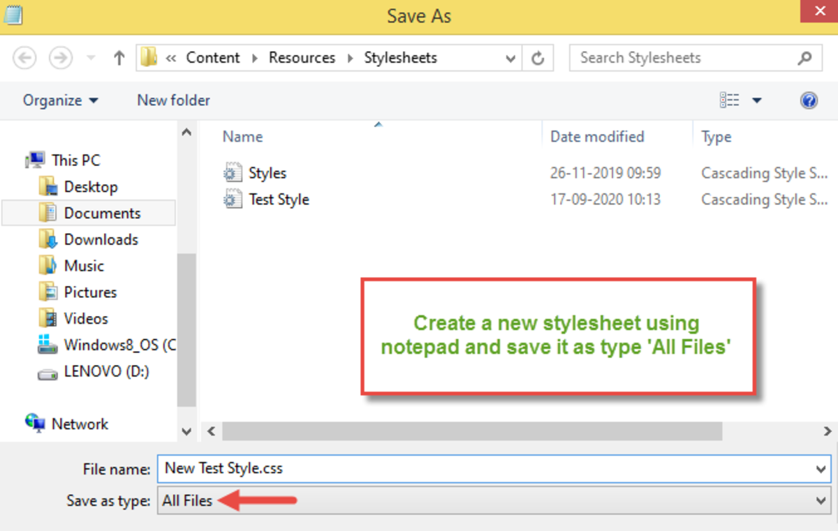Open the Organize menu
Viewport: 838px width, 531px height.
[x=60, y=100]
